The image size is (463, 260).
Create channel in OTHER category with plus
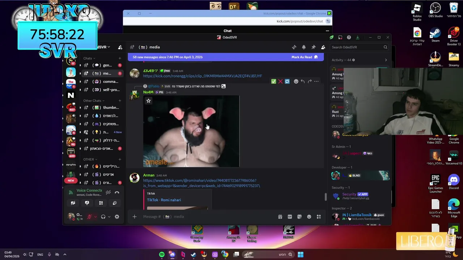click(x=120, y=159)
